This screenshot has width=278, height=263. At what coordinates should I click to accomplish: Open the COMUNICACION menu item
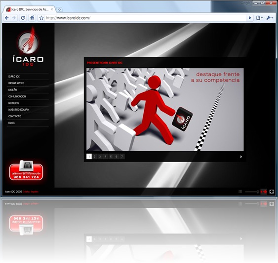tap(17, 97)
